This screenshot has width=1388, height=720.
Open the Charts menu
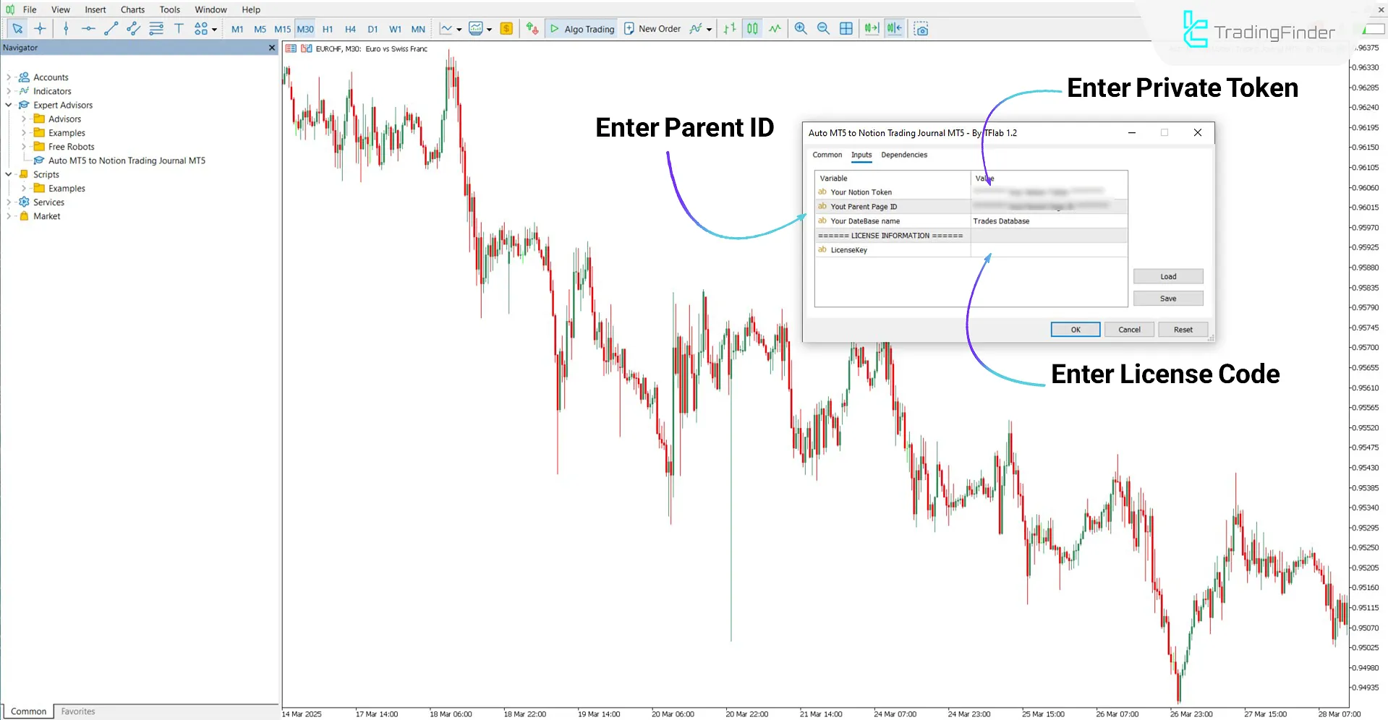point(132,9)
